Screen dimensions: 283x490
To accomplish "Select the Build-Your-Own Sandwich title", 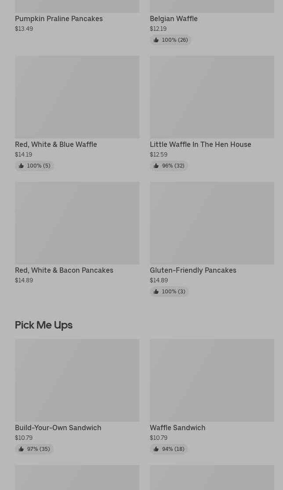I will pyautogui.click(x=58, y=428).
